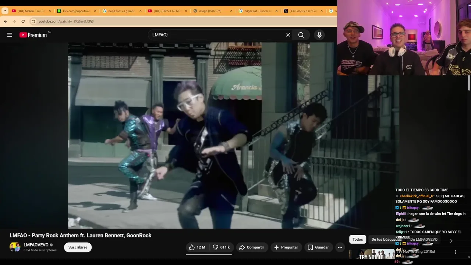Click felip11 username in chat
Screen dimensions: 471x265
pyautogui.click(x=401, y=232)
